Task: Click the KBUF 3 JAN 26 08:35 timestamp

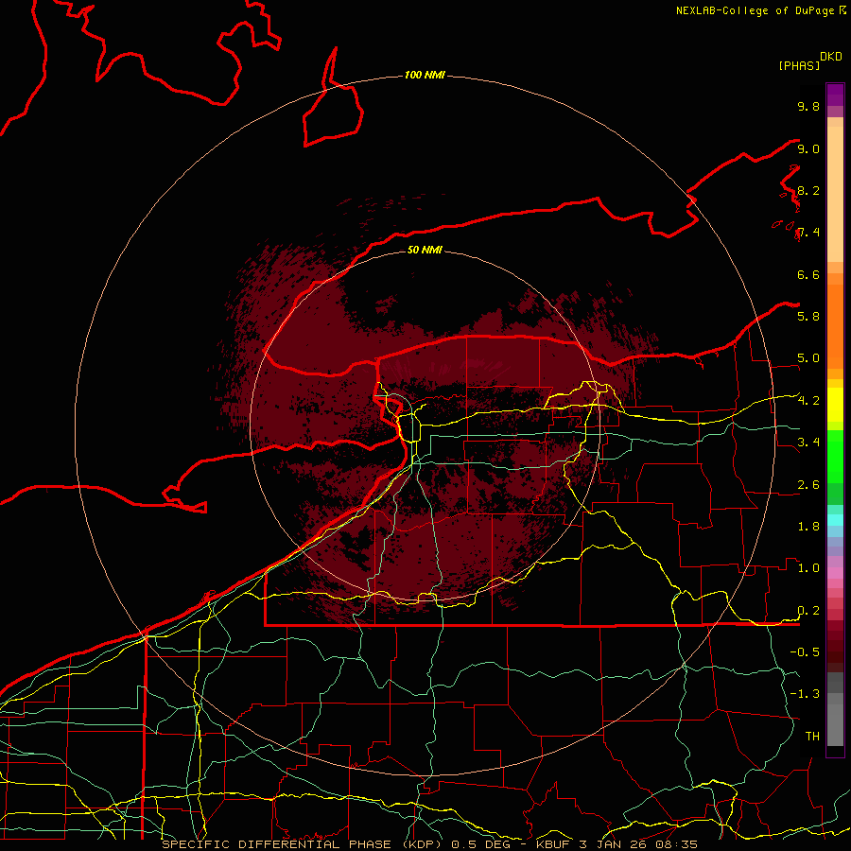Action: pos(617,844)
